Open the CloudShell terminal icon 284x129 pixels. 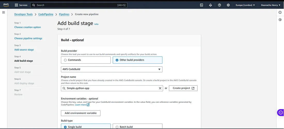201,5
